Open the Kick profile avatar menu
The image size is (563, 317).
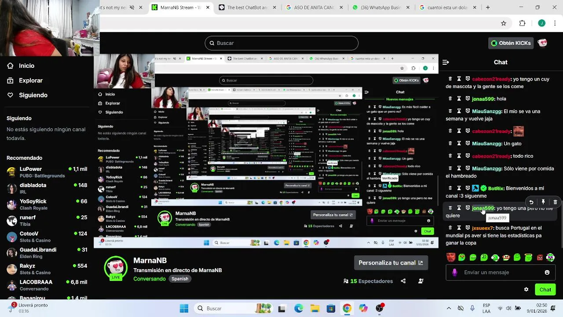(x=542, y=43)
